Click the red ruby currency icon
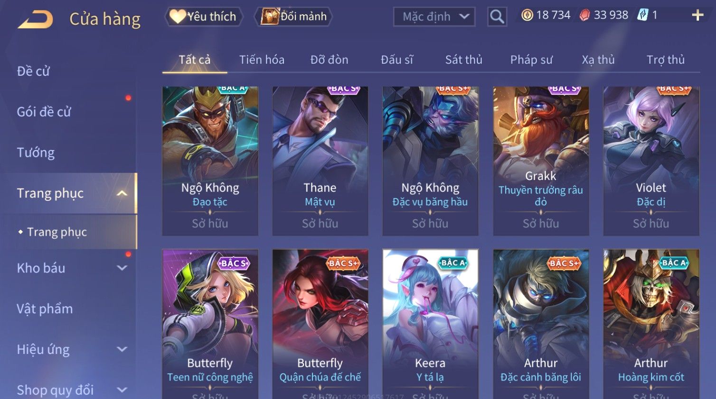716x399 pixels. 584,16
